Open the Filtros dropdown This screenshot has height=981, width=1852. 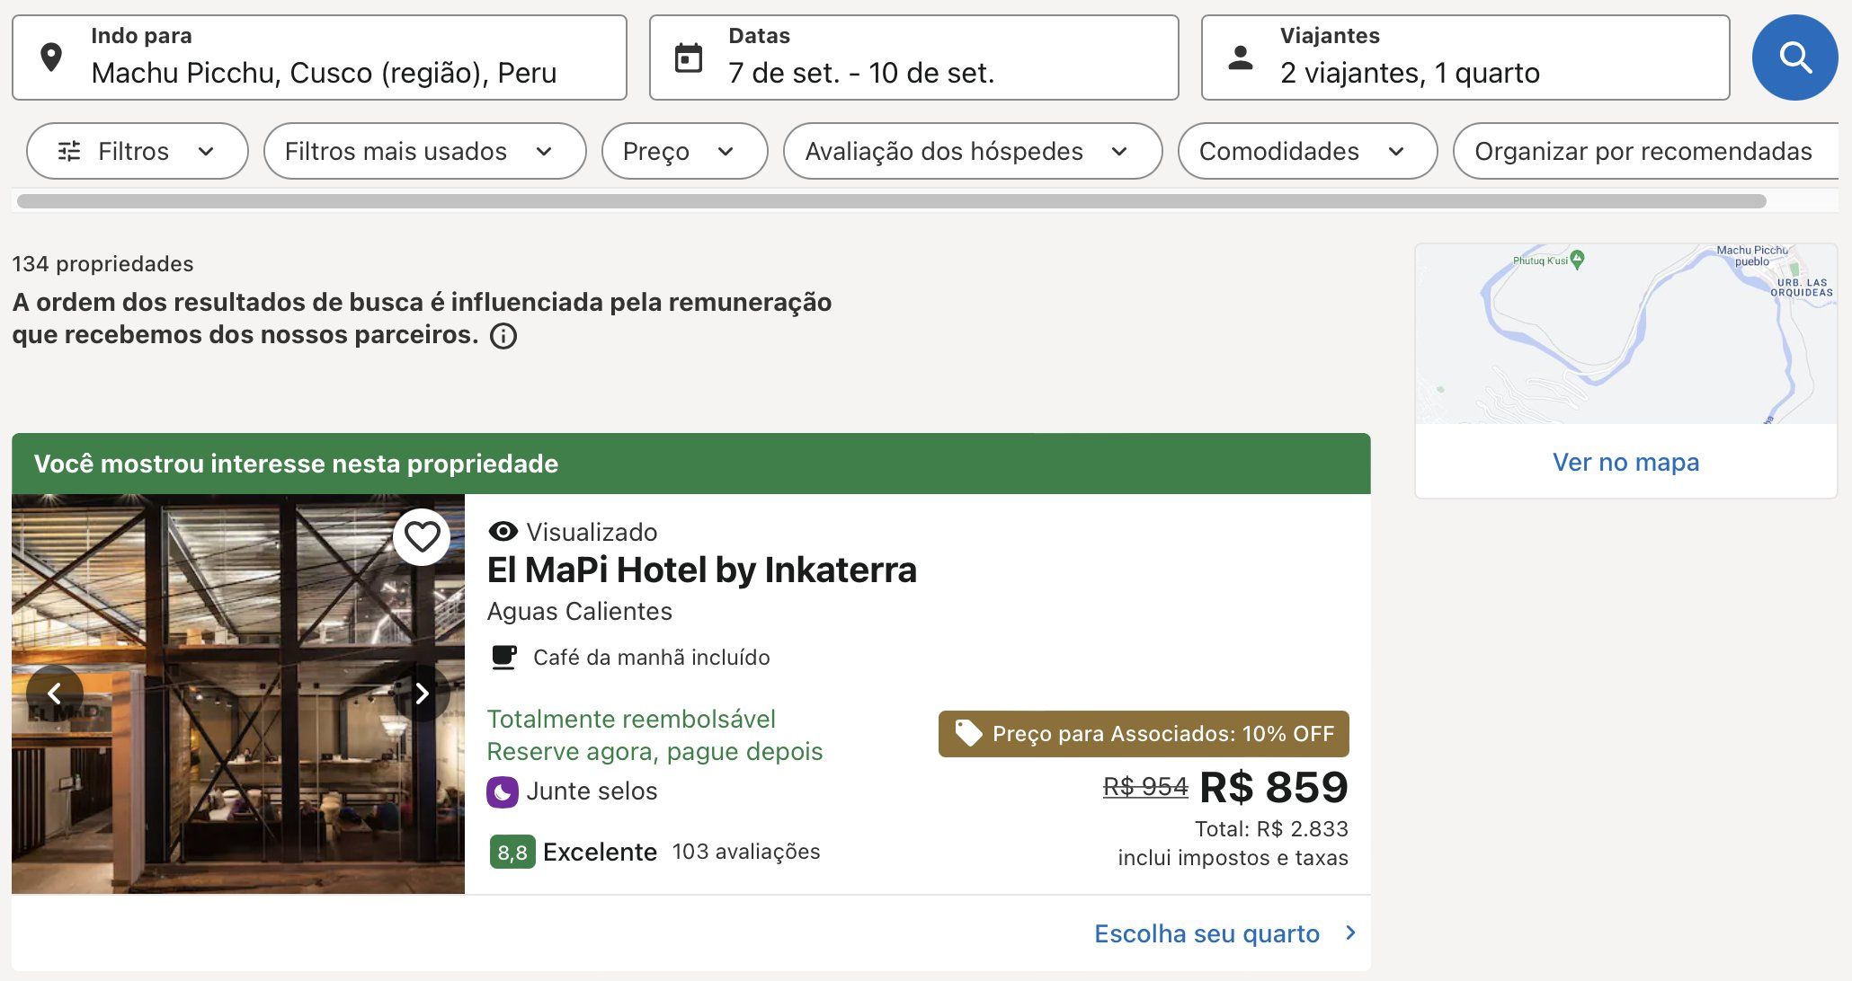click(138, 151)
